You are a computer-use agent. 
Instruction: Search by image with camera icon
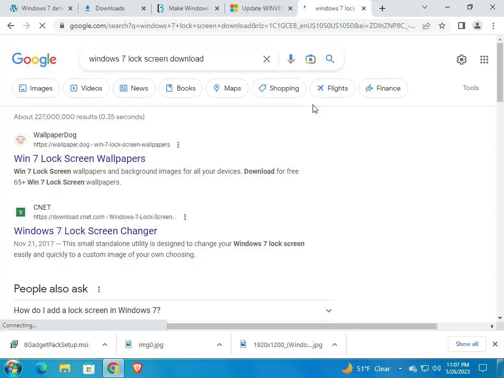310,59
